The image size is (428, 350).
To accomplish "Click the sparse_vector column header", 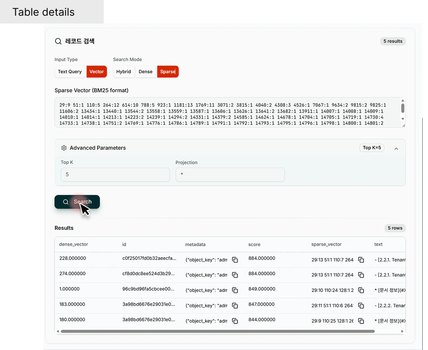I will (x=326, y=245).
